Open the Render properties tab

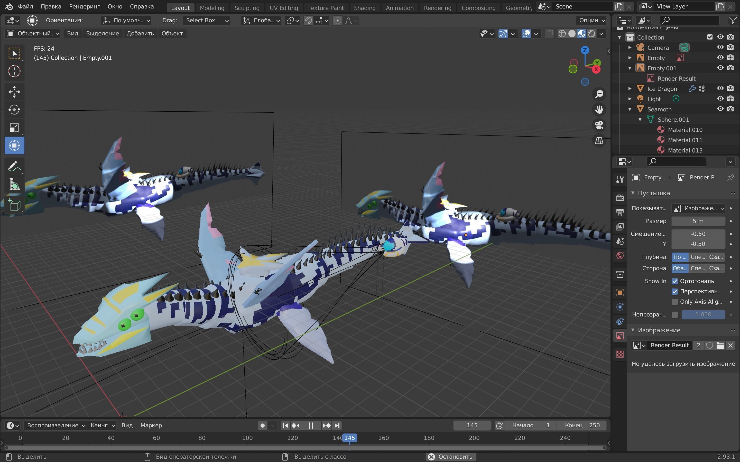[620, 198]
